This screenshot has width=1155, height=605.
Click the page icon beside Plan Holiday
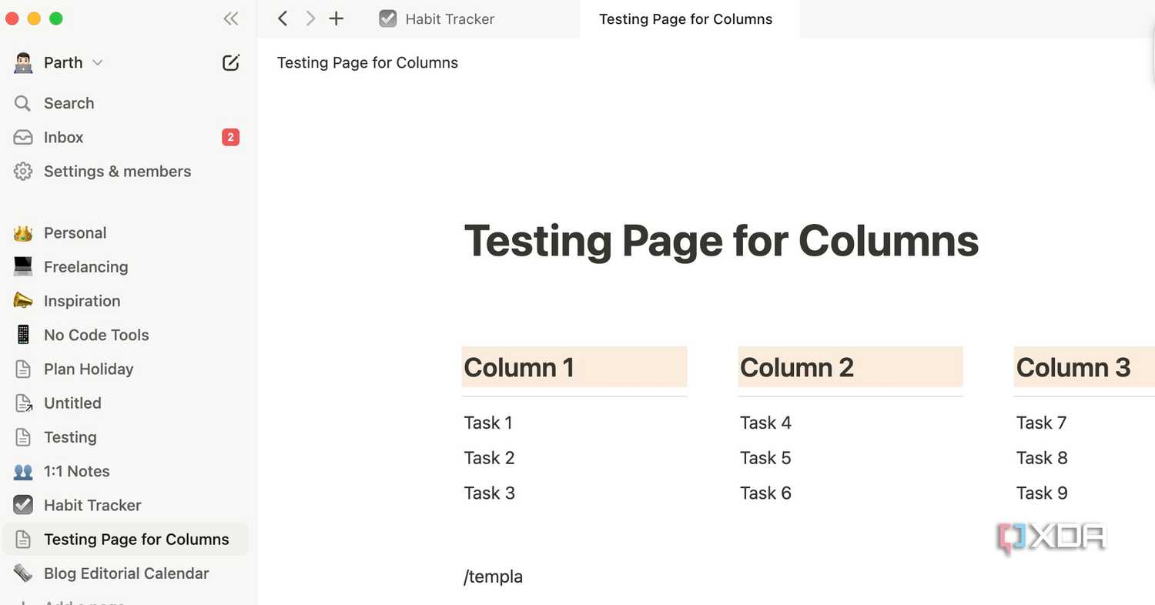[x=23, y=369]
